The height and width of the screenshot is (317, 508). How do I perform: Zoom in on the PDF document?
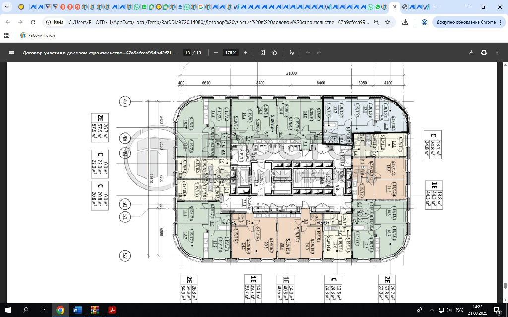click(x=245, y=53)
